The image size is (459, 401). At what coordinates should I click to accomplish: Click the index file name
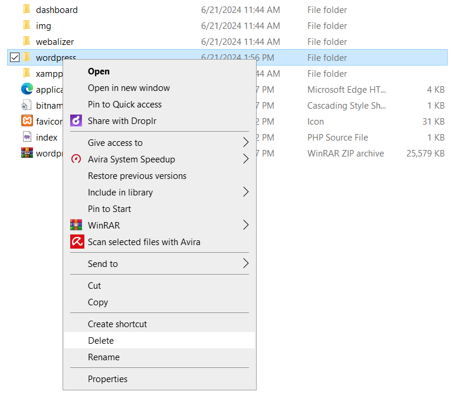(47, 138)
